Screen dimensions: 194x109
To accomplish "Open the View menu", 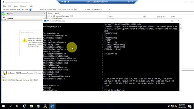I will (x=16, y=6).
